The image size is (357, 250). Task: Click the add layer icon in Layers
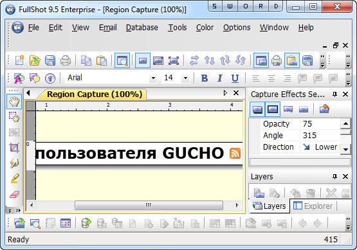pyautogui.click(x=259, y=193)
